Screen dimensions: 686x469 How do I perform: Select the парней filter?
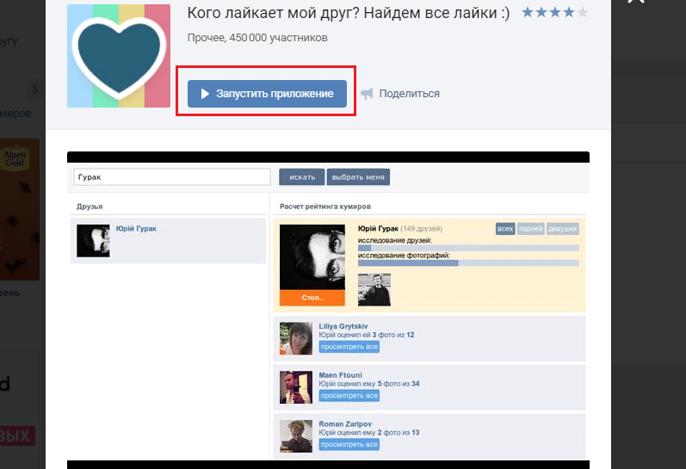(x=531, y=229)
